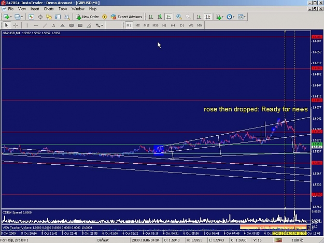Select the Text label A tool
Image resolution: width=324 pixels, height=243 pixels.
pos(53,25)
